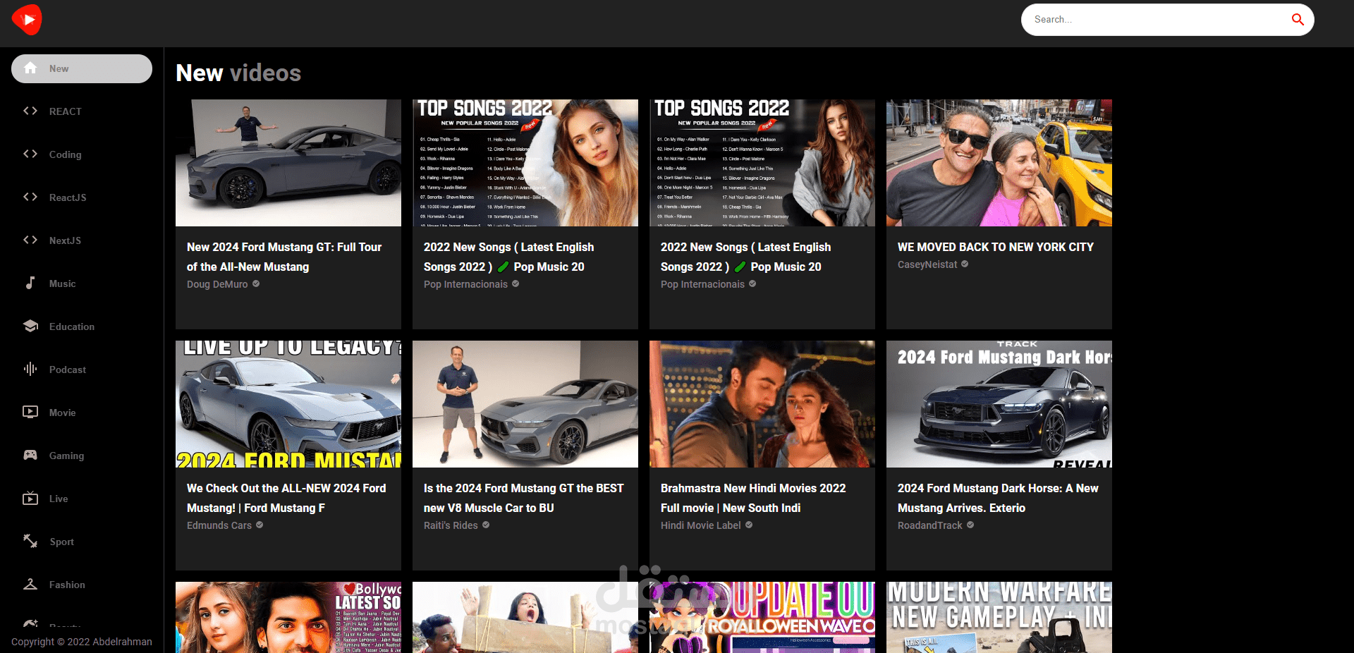The height and width of the screenshot is (653, 1354).
Task: Browse the Music category
Action: click(82, 283)
